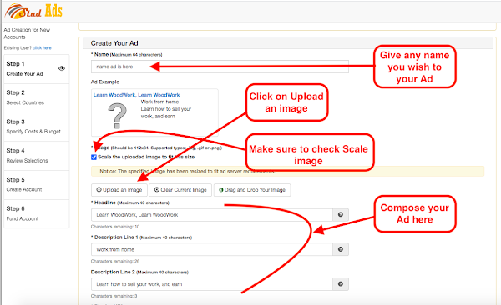The image size is (501, 305).
Task: Toggle Scale the uploaded image checkbox
Action: coord(94,157)
